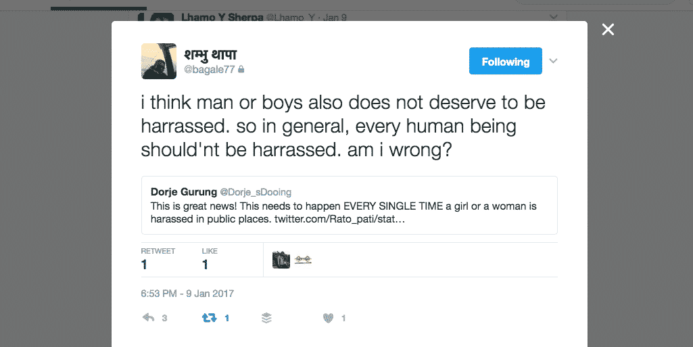
Task: Click the 6:53 PM - 9 Jan 2017 timestamp
Action: [187, 294]
